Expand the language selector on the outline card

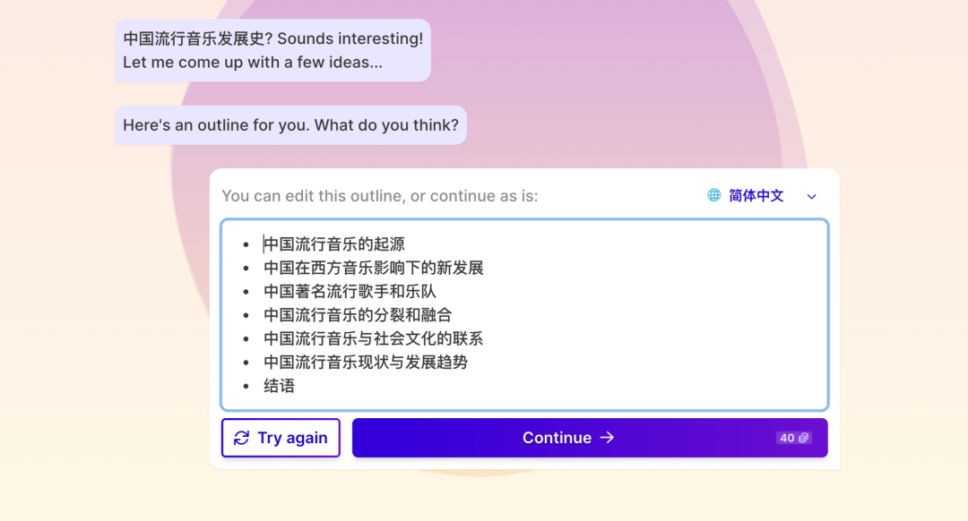pyautogui.click(x=762, y=196)
